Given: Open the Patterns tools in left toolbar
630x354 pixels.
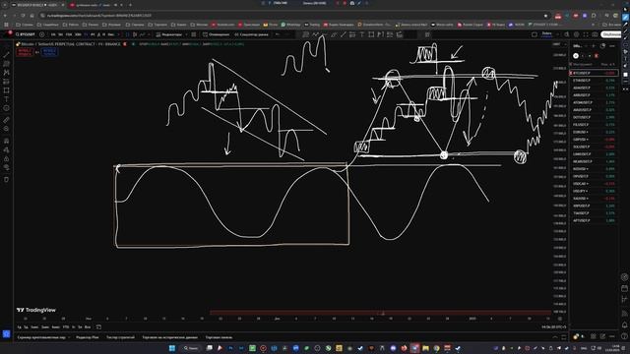Looking at the screenshot, I should 7,72.
